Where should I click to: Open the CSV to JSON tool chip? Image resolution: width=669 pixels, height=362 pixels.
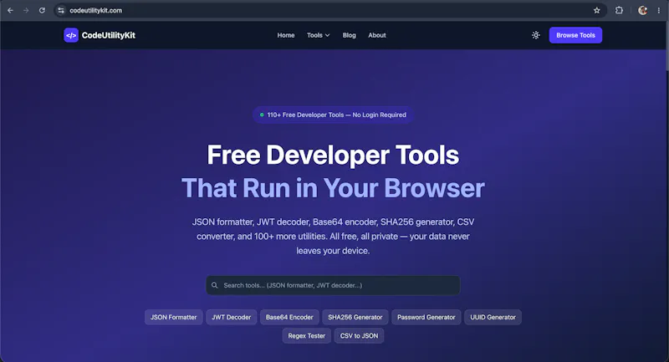coord(359,336)
